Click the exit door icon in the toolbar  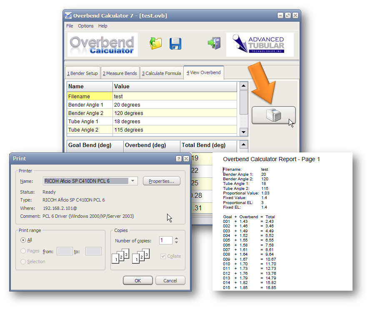[x=214, y=43]
